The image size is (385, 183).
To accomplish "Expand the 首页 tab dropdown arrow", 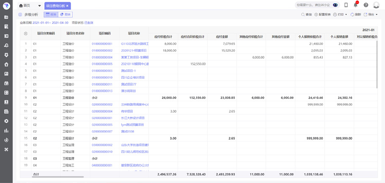I will click(x=40, y=6).
